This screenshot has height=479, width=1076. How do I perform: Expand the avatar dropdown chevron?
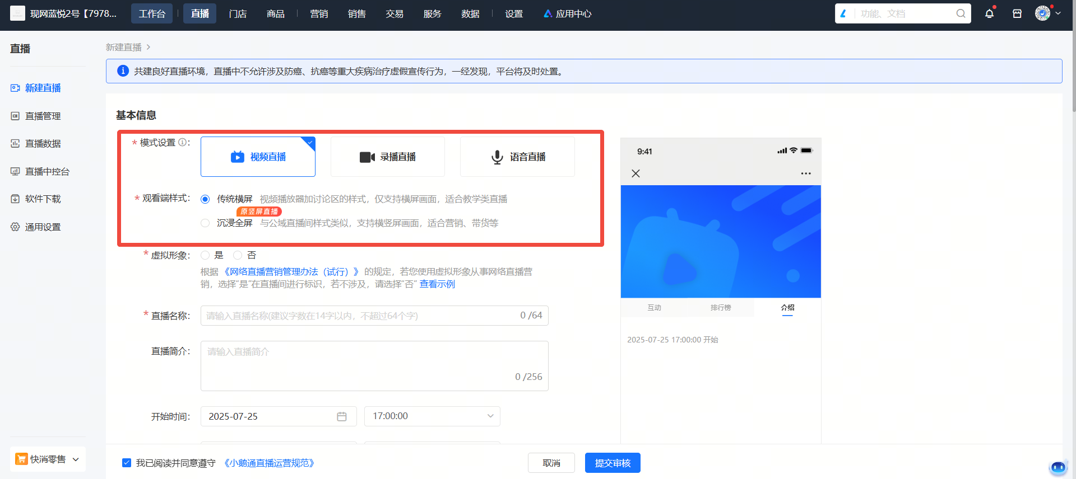pos(1058,13)
